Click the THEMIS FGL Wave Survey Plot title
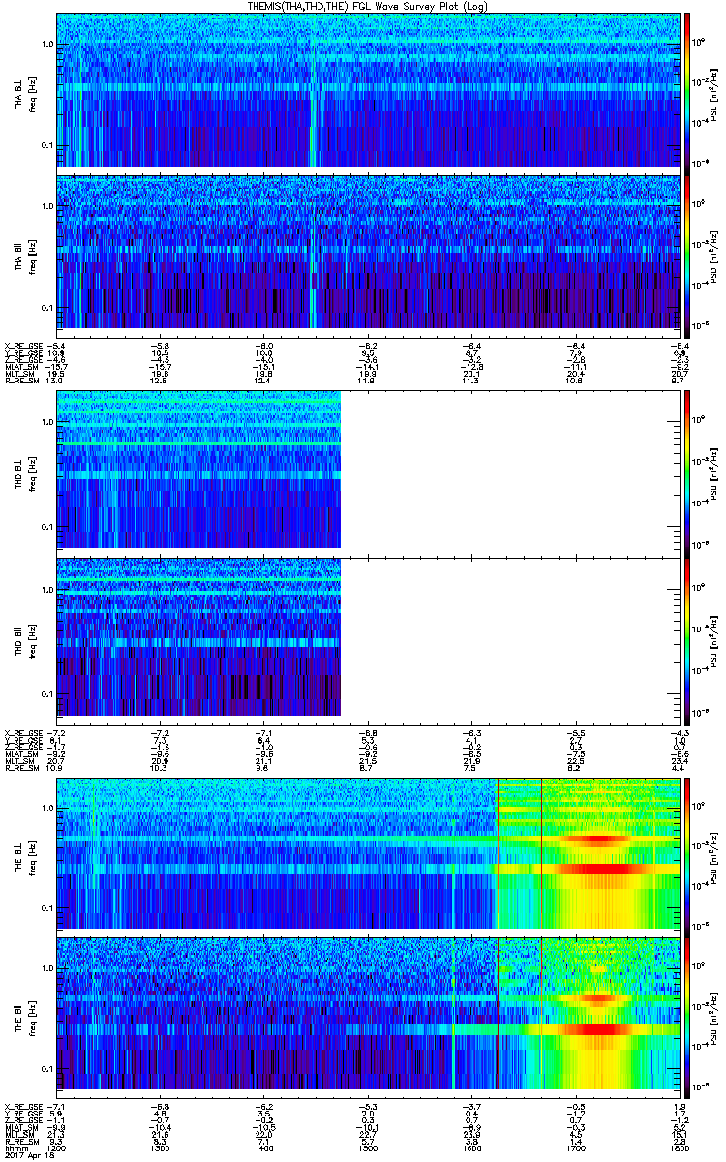Viewport: 726px width, 1162px height. pyautogui.click(x=369, y=6)
